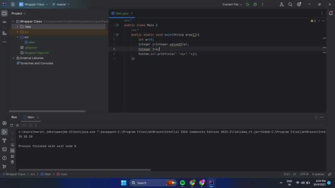
Task: Switch to the Main.java editor tab
Action: (x=122, y=13)
